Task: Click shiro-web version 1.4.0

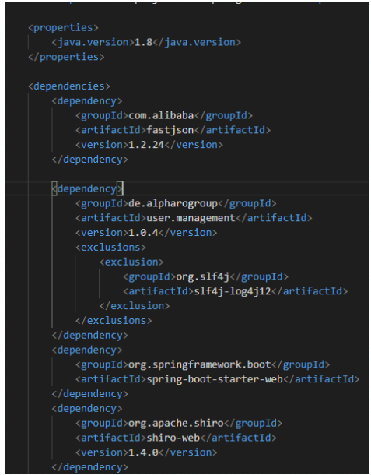Action: (143, 452)
